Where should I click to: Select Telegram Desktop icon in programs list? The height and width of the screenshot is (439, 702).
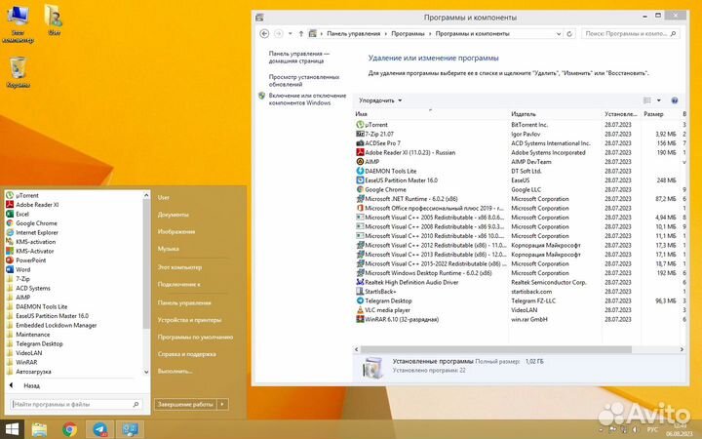tap(360, 300)
